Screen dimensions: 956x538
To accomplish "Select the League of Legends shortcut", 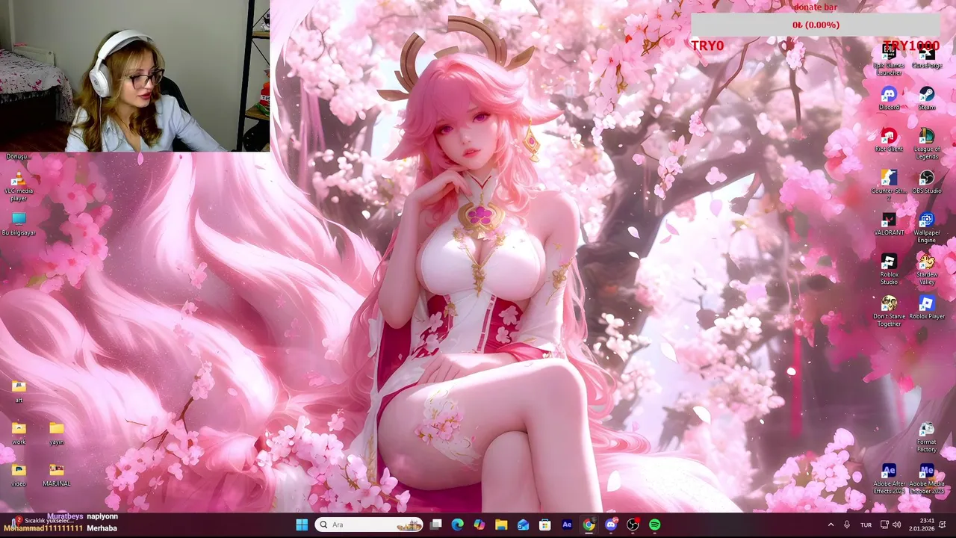I will point(927,143).
